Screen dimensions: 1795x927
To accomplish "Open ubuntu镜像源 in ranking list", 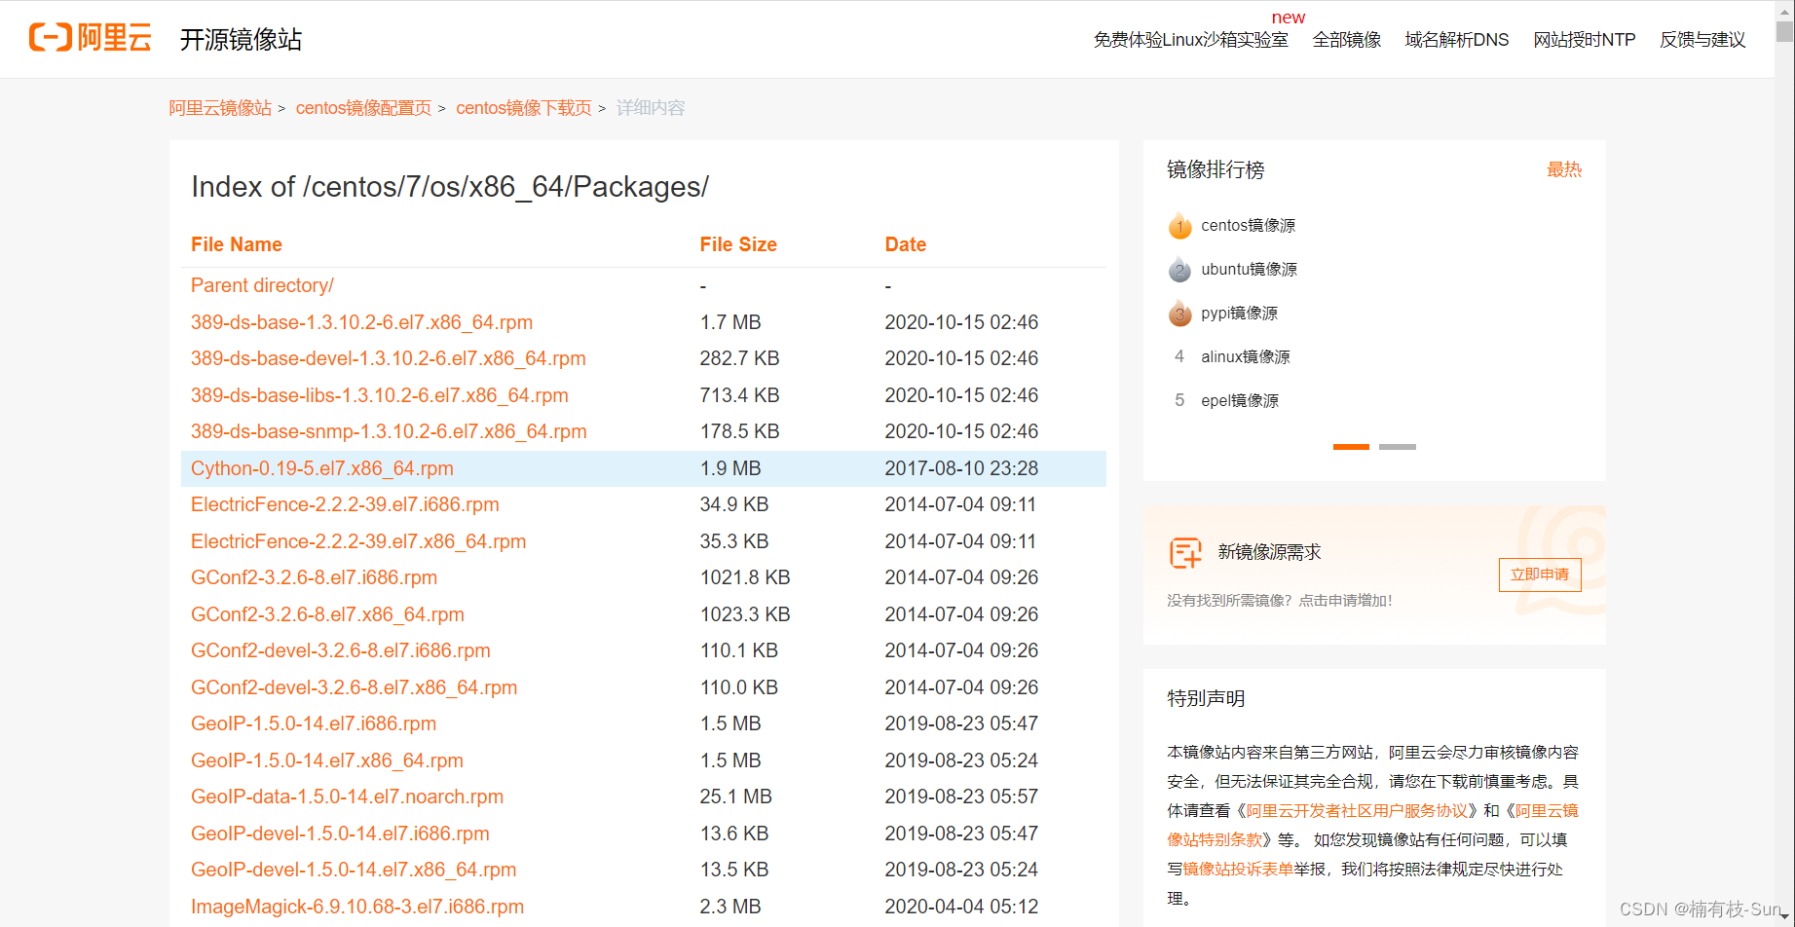I will tap(1249, 270).
